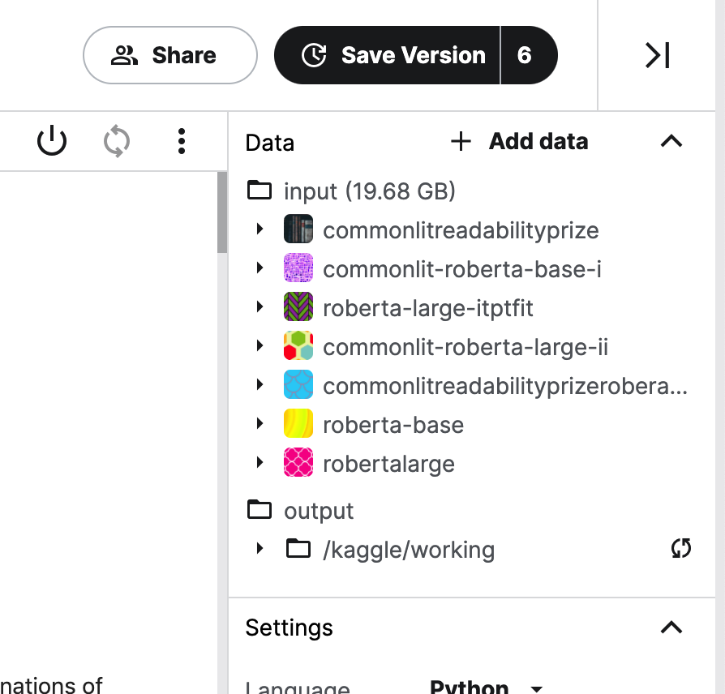The width and height of the screenshot is (725, 694).
Task: Click the output folder icon
Action: coord(260,511)
